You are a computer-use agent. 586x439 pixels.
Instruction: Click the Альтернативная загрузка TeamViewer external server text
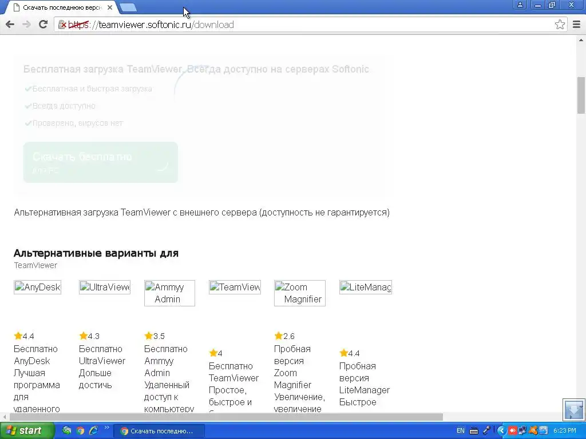[x=202, y=213]
